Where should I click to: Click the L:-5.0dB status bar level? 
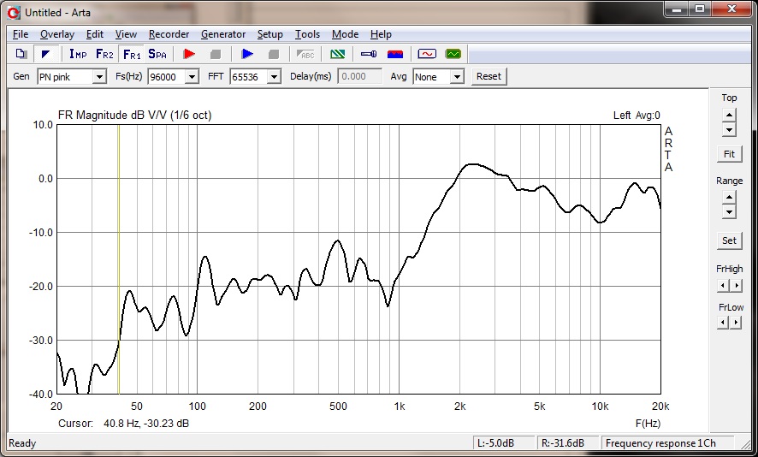[503, 443]
